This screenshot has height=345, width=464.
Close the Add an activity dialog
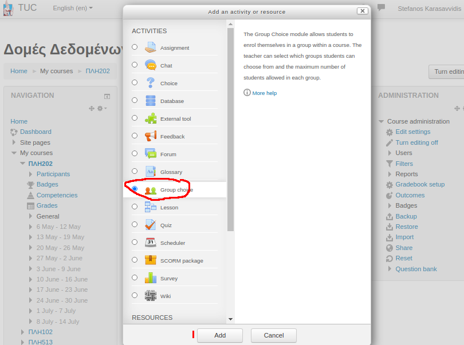(x=362, y=11)
